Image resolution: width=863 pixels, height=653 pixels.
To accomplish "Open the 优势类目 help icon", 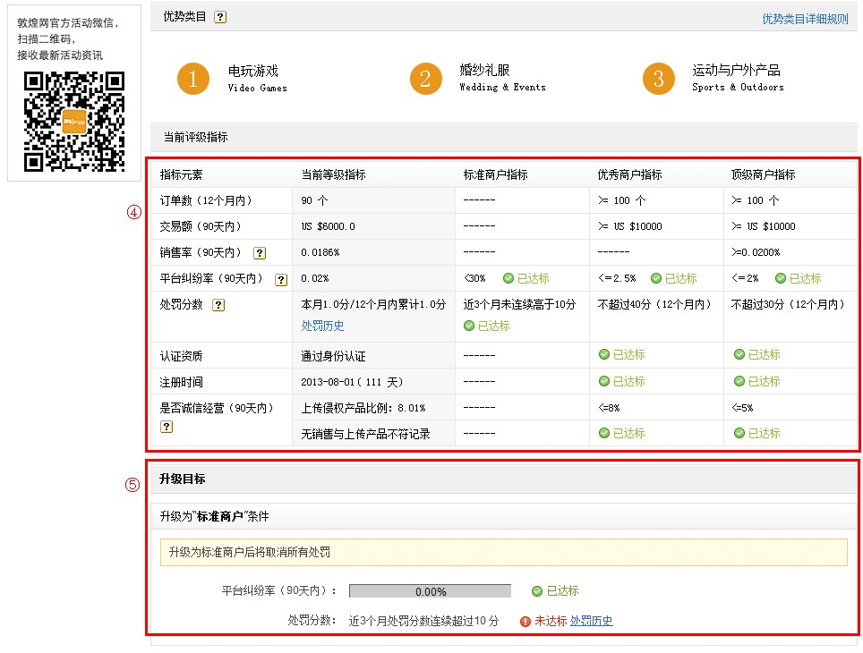I will (x=219, y=16).
